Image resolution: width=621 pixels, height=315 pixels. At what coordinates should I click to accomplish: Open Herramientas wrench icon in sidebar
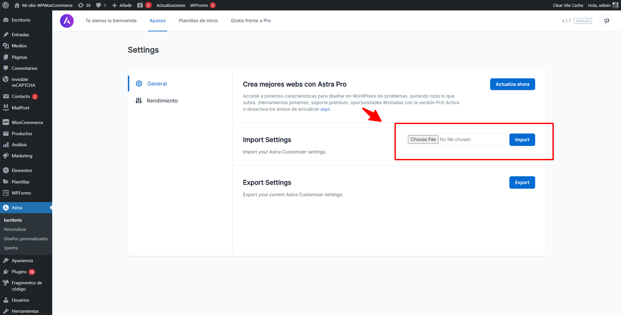(x=6, y=311)
